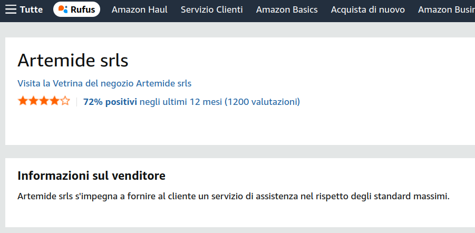Click the seller description paragraph text
The height and width of the screenshot is (233, 475).
click(x=233, y=197)
